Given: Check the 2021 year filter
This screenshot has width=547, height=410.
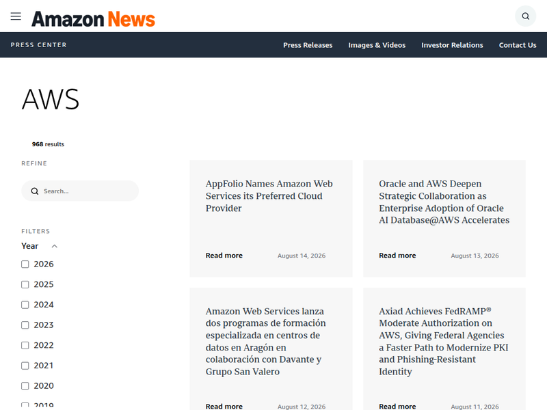Looking at the screenshot, I should click(x=25, y=366).
